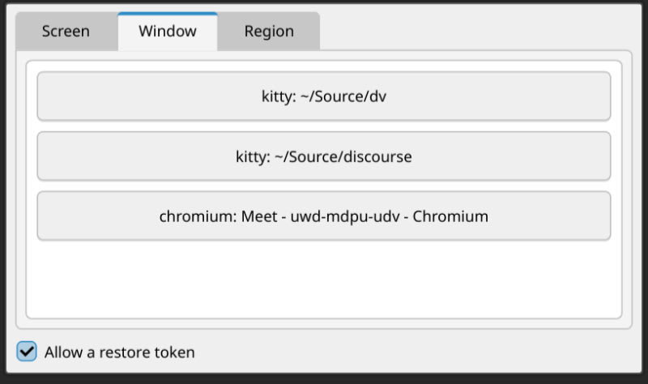Select the terminal window in ~/Source/discourse
648x384 pixels.
324,156
